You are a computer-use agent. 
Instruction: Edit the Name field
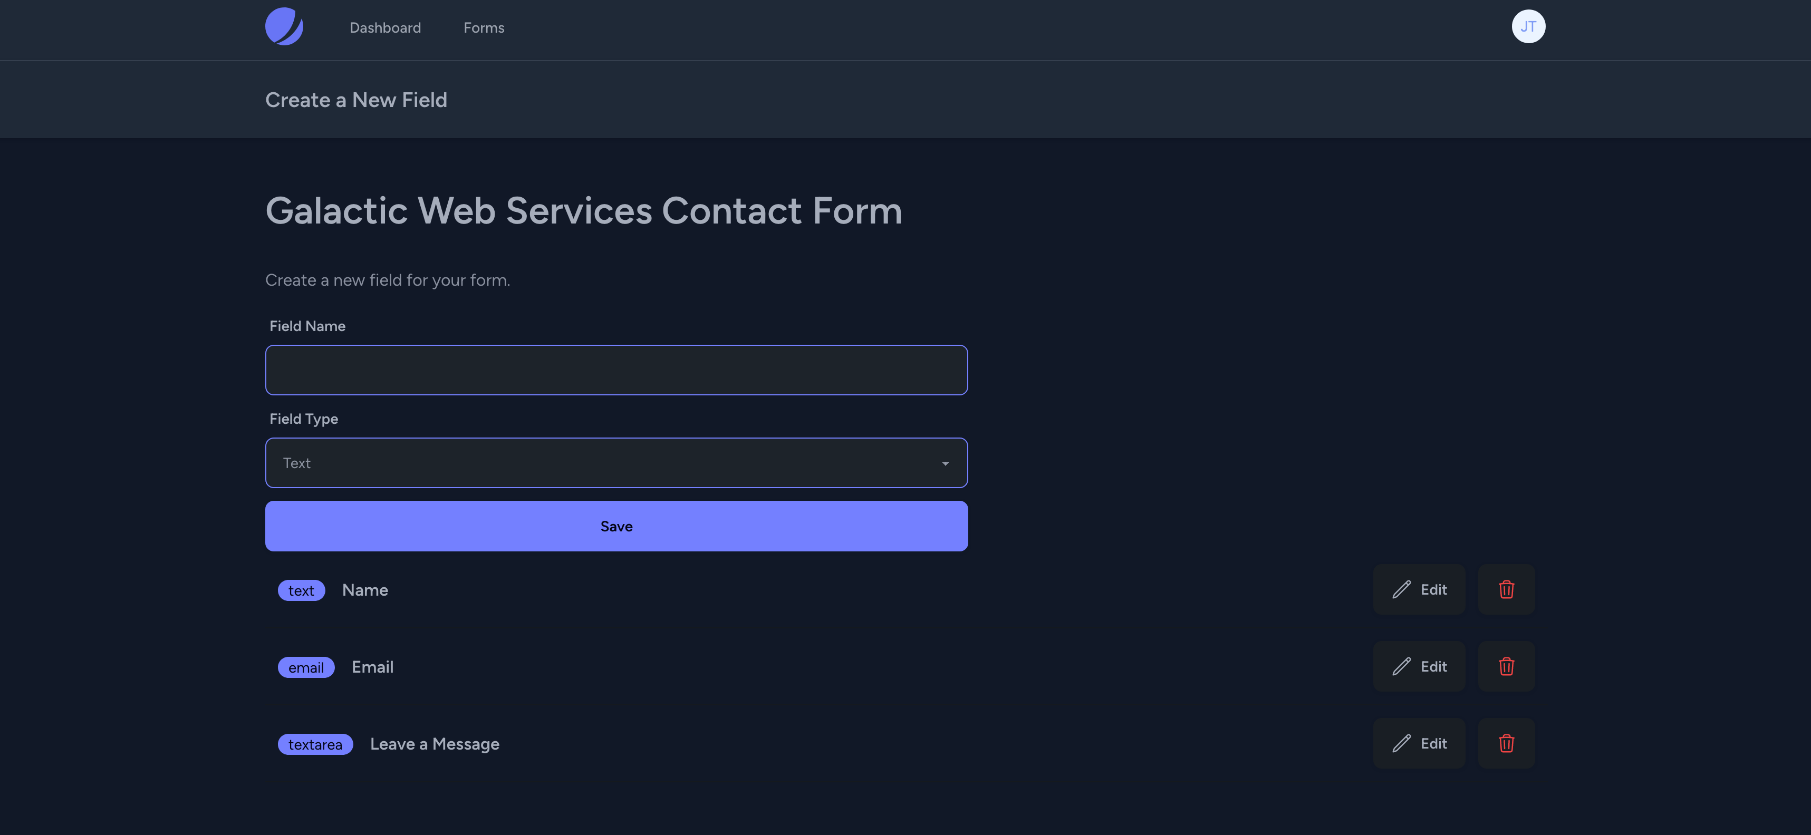[x=1419, y=589]
